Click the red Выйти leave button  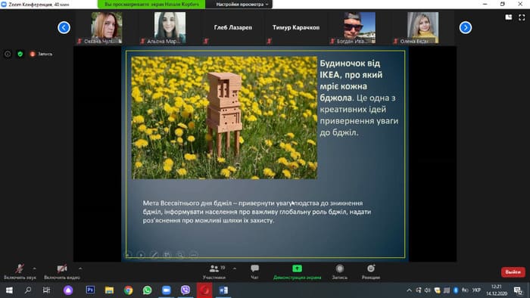click(x=513, y=272)
